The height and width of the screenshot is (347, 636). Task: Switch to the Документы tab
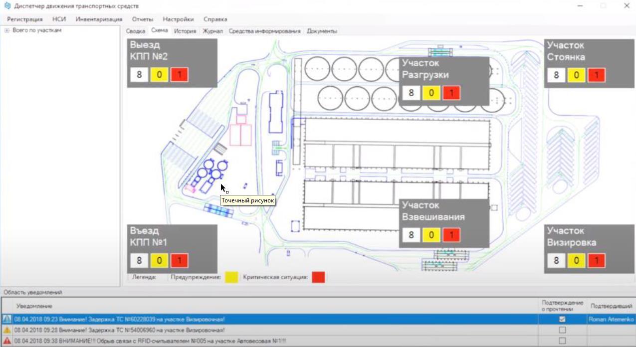point(322,31)
